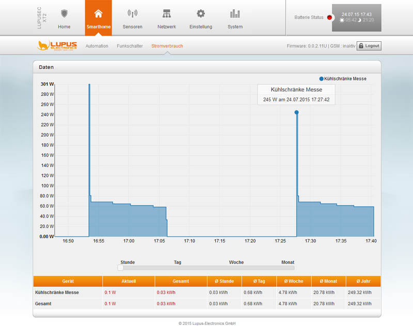Open the Netzwerk network icon
Viewport: 413px width, 331px height.
pos(166,13)
